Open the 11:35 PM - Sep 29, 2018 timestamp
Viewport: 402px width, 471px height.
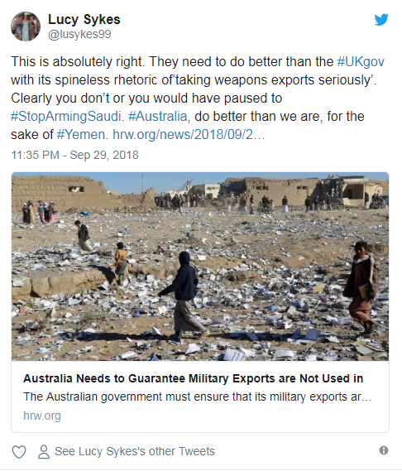pos(74,155)
